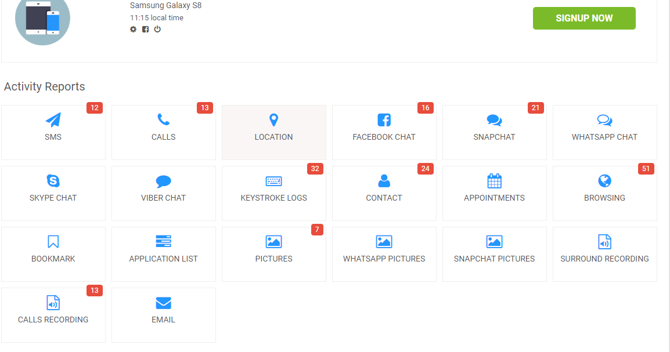
Task: Open the BOOKMARK report label
Action: click(53, 259)
